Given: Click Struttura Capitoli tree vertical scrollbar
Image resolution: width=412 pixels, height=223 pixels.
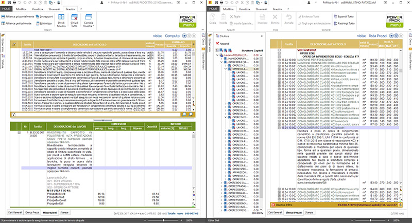Looking at the screenshot, I should pos(261,133).
